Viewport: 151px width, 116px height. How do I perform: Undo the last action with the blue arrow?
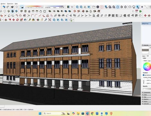click(x=4, y=7)
